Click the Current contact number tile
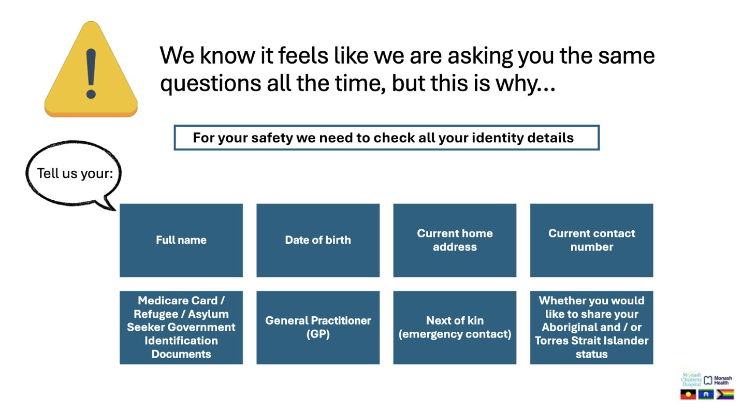The image size is (756, 412). (591, 240)
